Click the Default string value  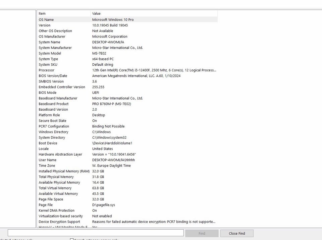pos(103,64)
